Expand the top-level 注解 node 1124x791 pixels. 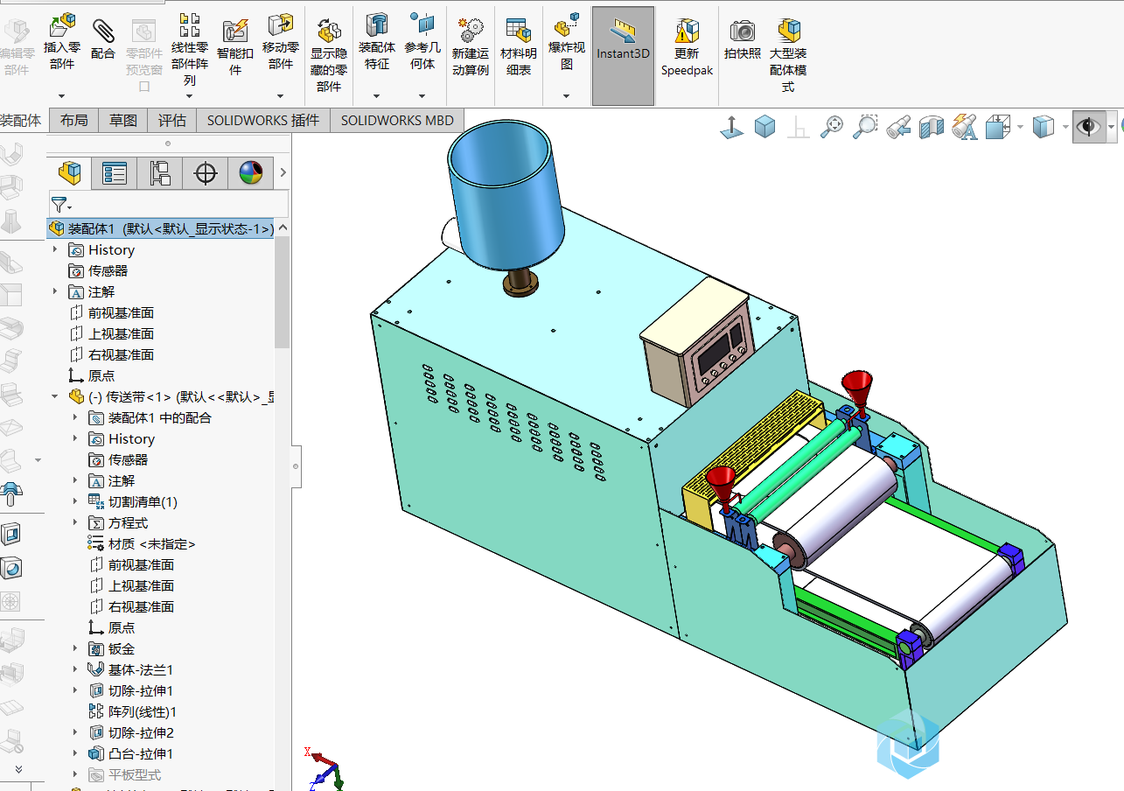(55, 292)
